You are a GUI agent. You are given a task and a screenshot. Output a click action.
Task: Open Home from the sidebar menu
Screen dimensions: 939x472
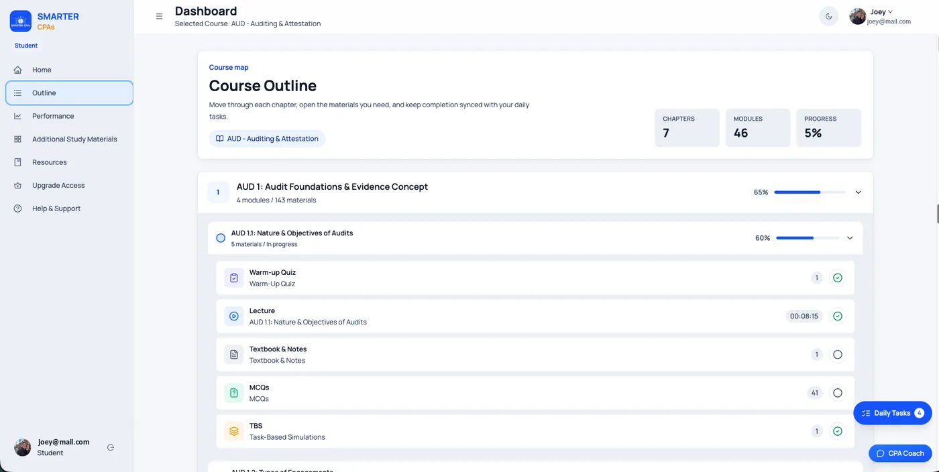(69, 70)
